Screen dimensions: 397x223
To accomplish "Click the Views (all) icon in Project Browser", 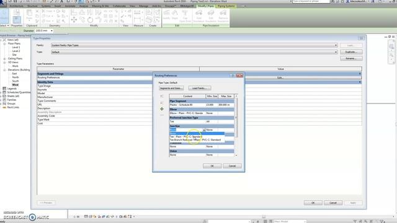I will tap(4, 40).
